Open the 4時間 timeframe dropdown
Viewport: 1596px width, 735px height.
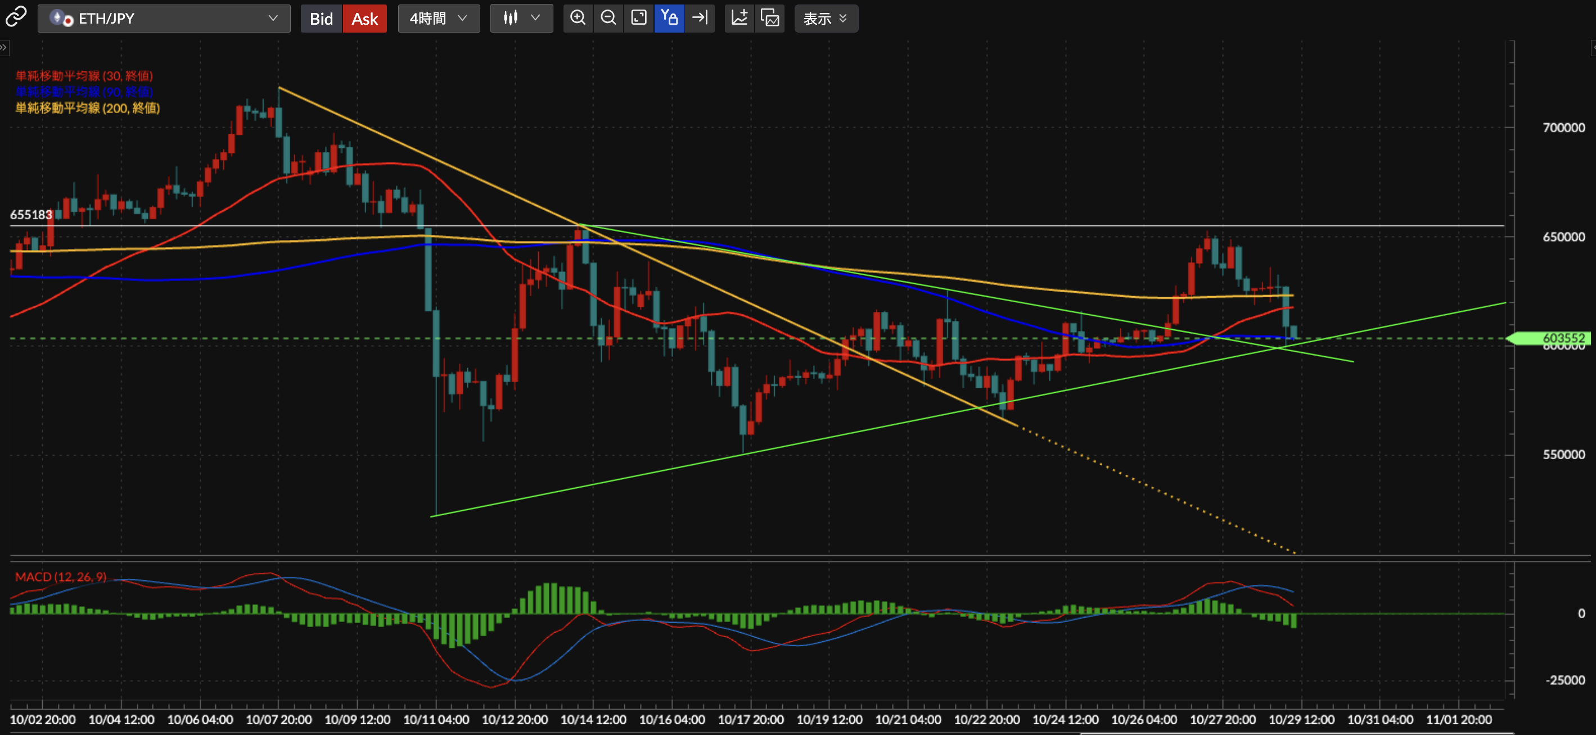click(438, 19)
